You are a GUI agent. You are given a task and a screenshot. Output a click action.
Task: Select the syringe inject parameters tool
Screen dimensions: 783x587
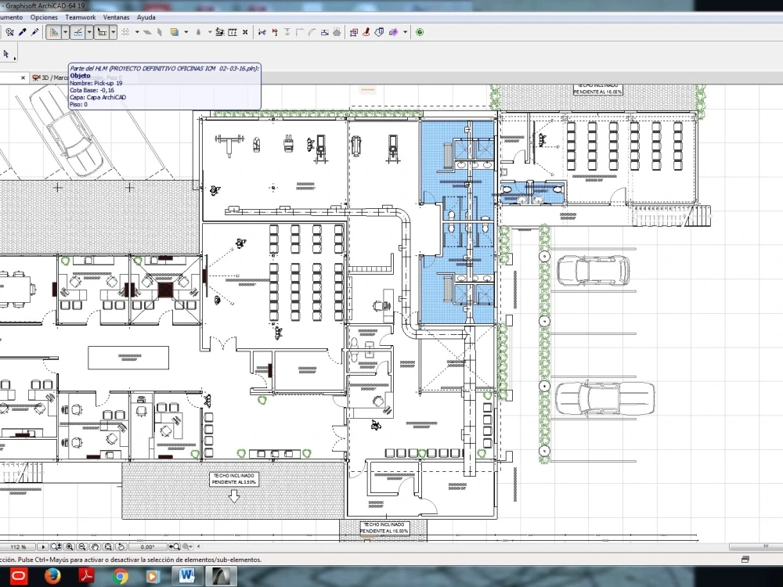pyautogui.click(x=34, y=32)
